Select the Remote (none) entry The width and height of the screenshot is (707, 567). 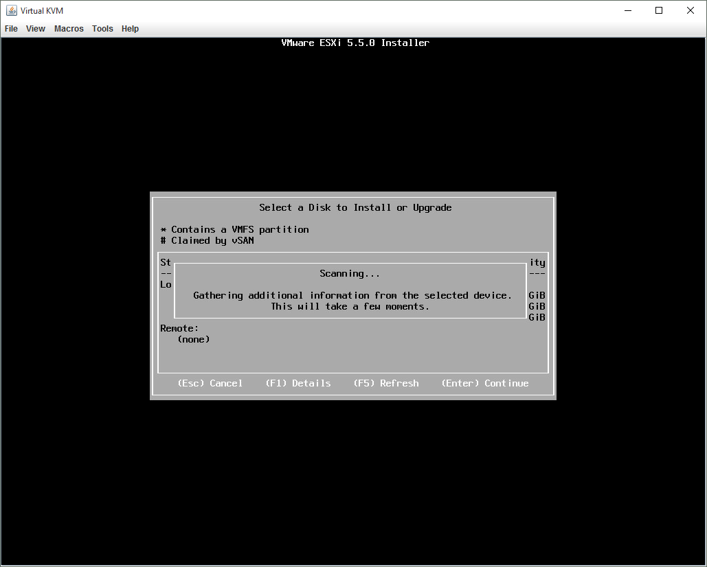click(x=193, y=339)
